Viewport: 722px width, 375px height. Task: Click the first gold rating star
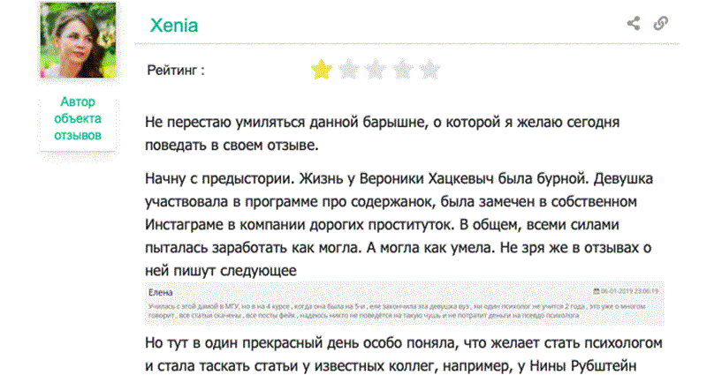pyautogui.click(x=320, y=69)
